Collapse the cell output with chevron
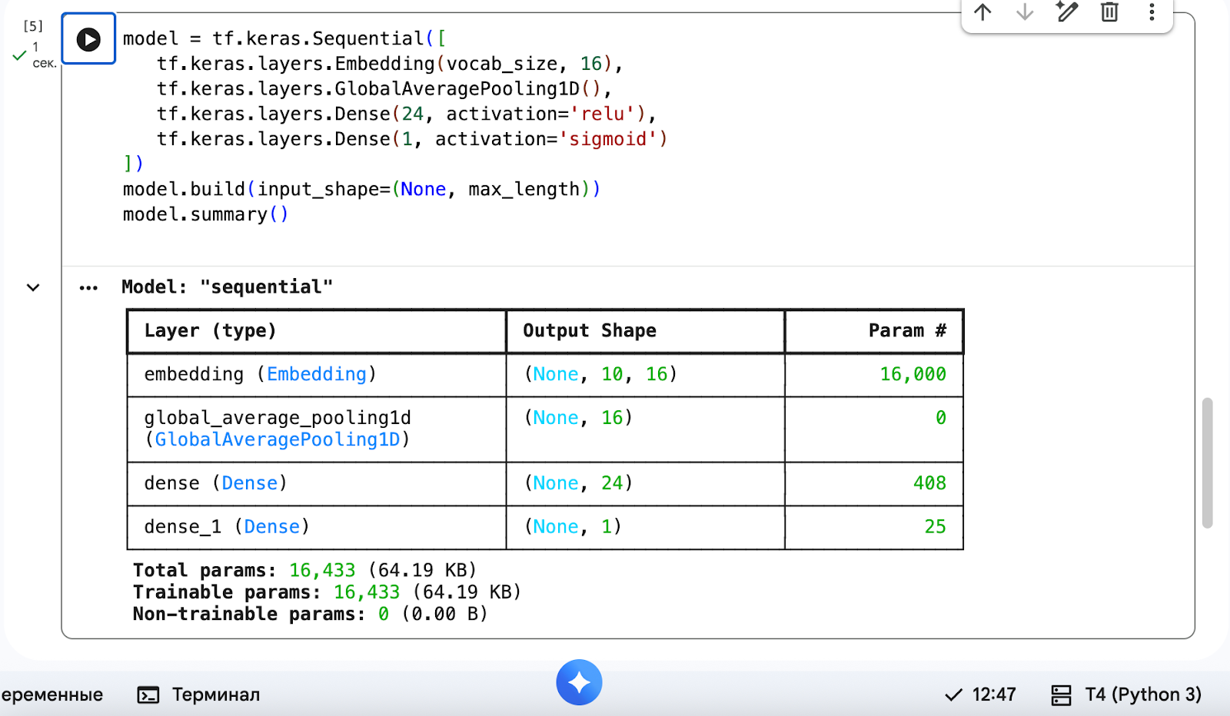The width and height of the screenshot is (1230, 716). pos(33,287)
